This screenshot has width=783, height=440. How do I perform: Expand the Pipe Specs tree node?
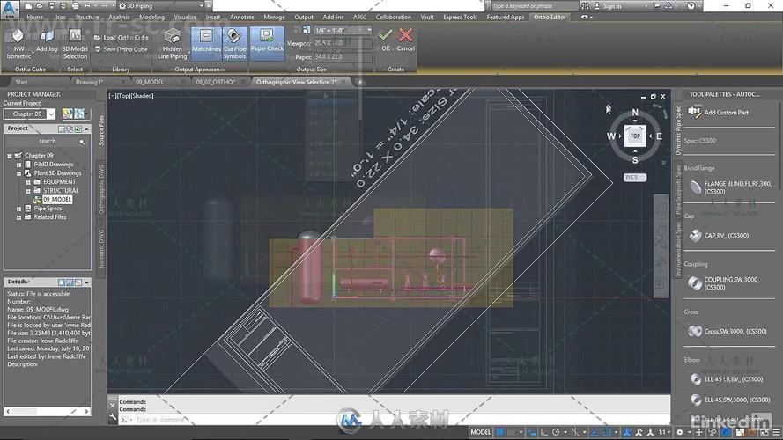pyautogui.click(x=19, y=209)
